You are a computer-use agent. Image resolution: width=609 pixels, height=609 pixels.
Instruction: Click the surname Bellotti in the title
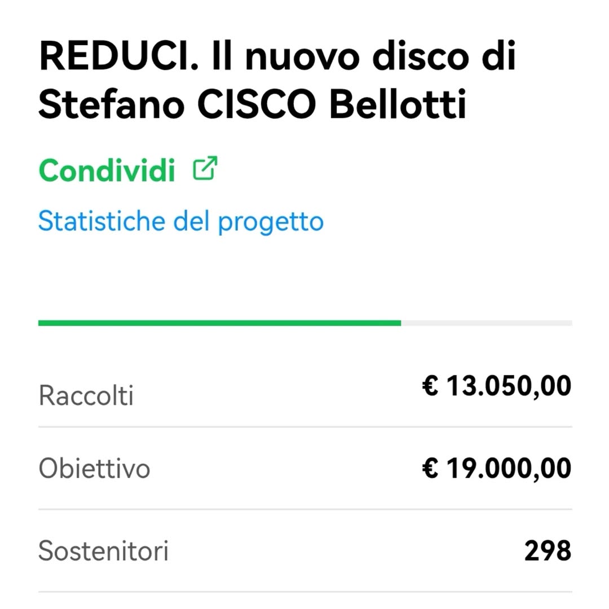398,105
